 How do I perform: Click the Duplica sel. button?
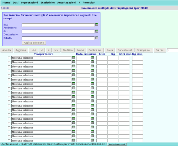[95, 50]
